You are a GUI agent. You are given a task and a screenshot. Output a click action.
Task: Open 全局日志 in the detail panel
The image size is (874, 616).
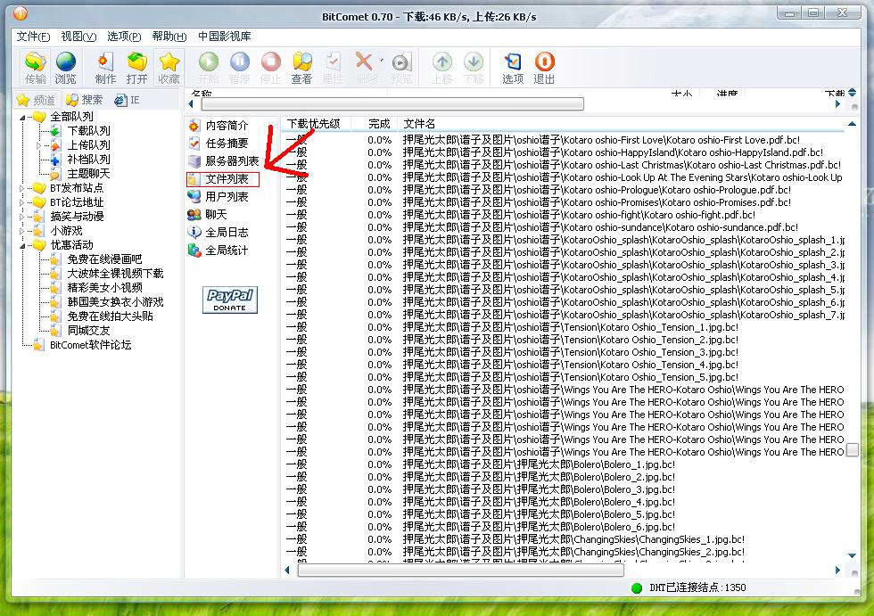coord(218,233)
